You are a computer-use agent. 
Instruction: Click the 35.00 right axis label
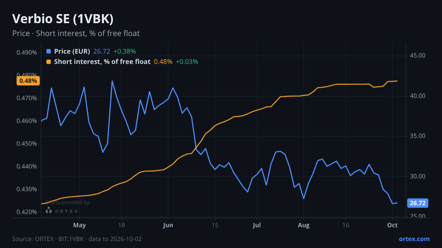(418, 136)
